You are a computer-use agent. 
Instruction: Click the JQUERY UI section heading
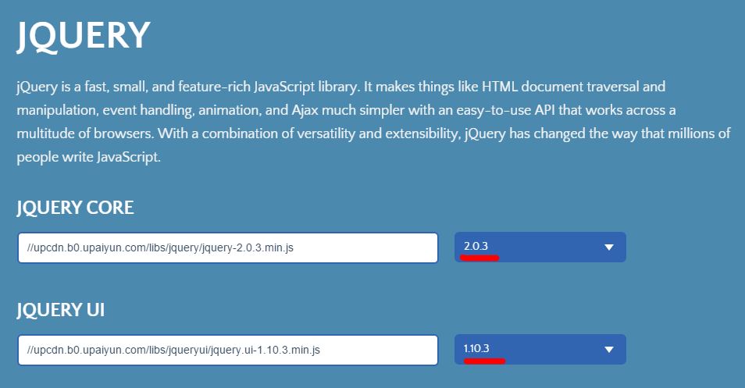pyautogui.click(x=60, y=310)
